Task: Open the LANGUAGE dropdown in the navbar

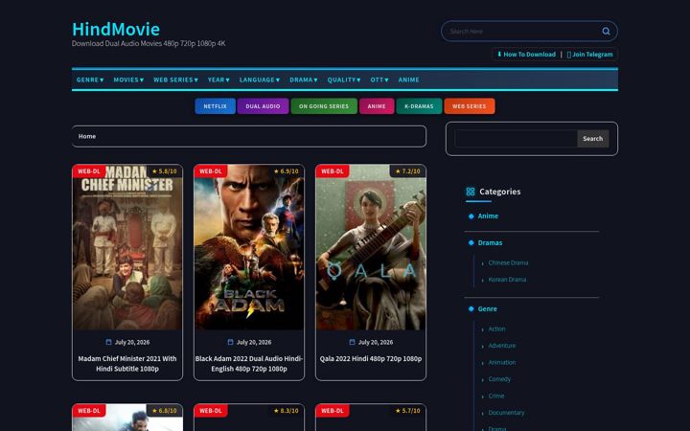Action: tap(259, 79)
